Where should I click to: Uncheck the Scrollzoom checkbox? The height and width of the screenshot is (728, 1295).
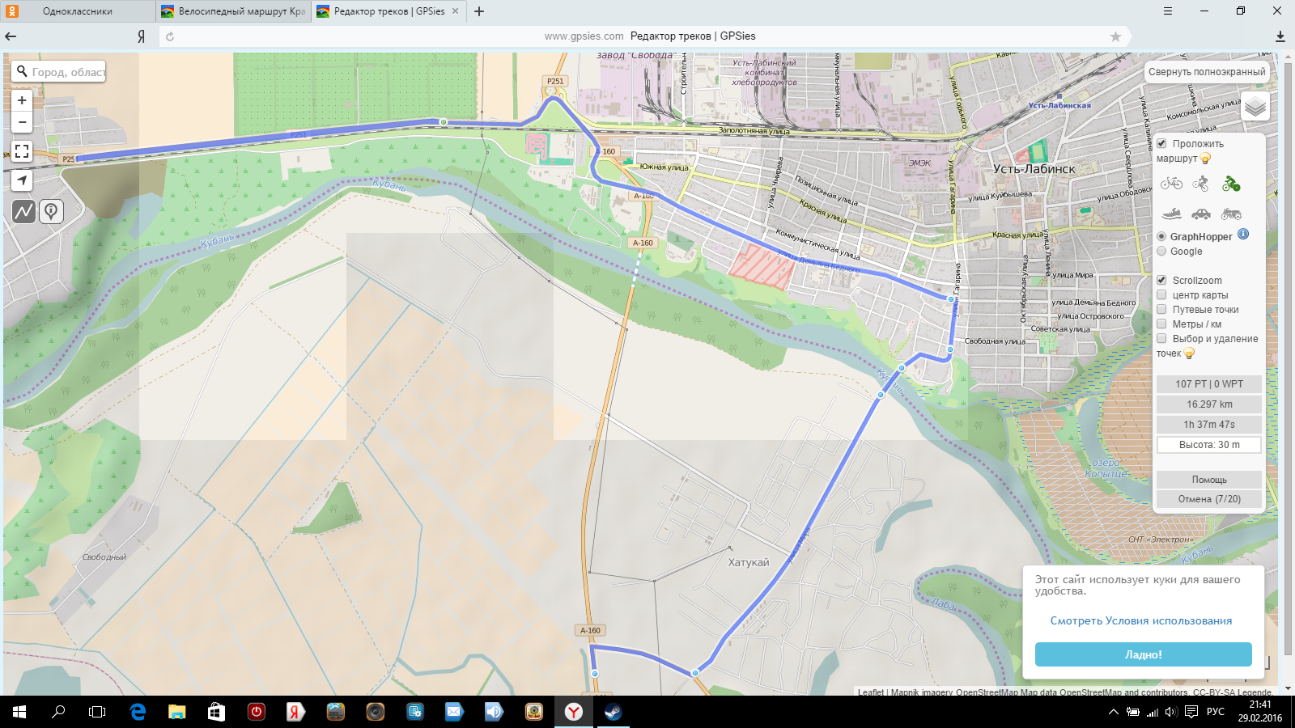tap(1161, 280)
